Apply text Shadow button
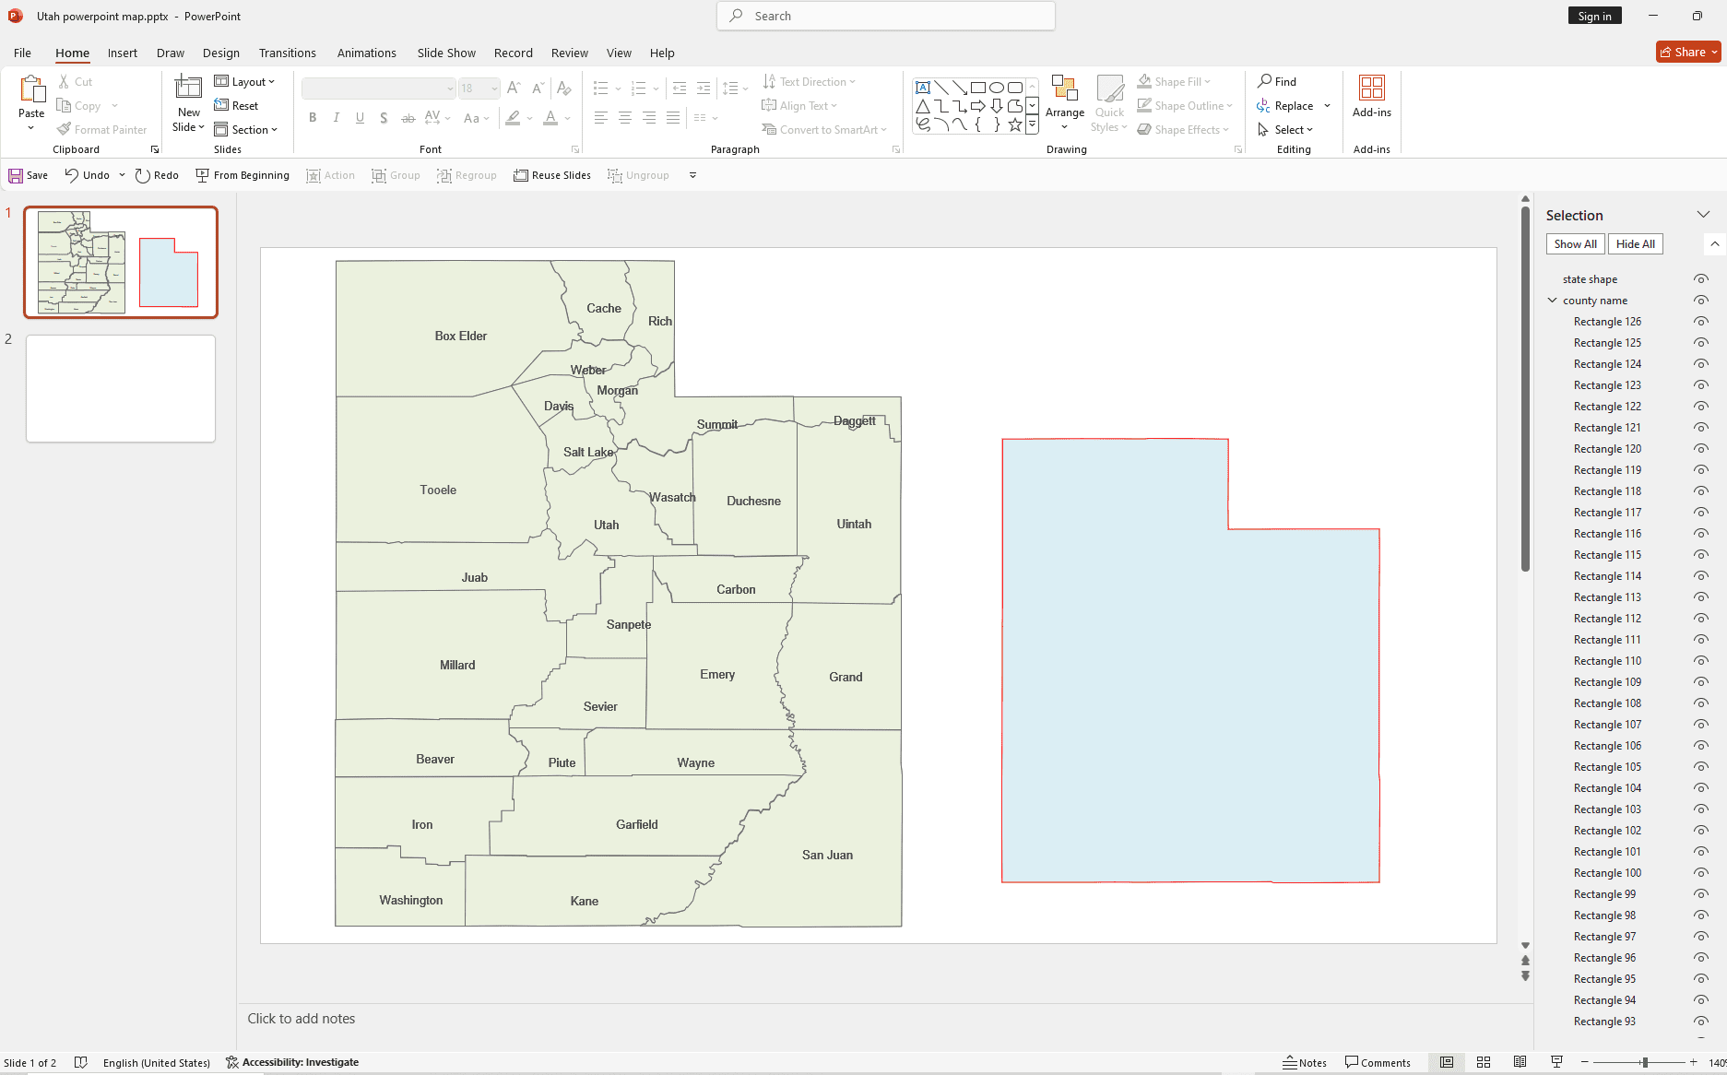The image size is (1727, 1075). tap(384, 117)
